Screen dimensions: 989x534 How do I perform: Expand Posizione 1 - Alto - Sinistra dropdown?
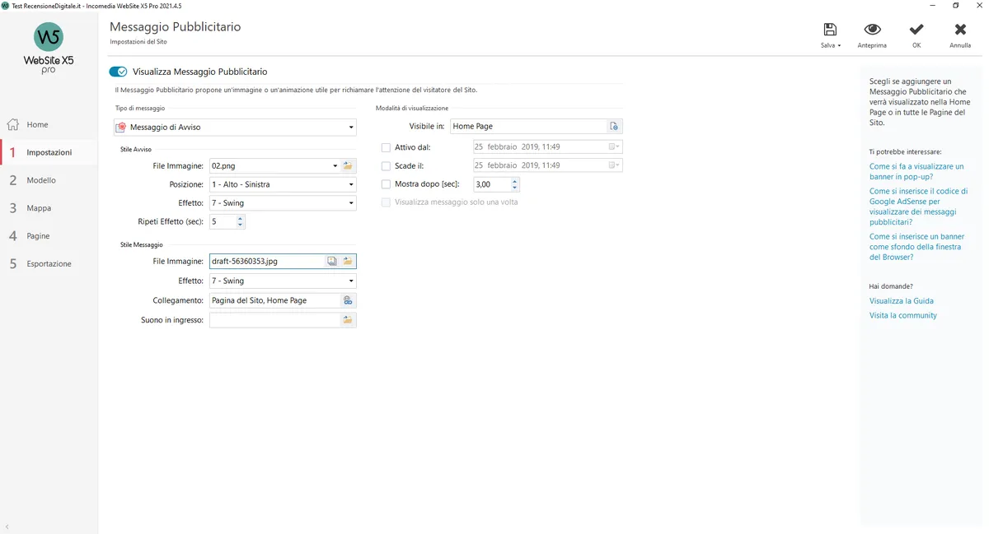click(x=283, y=184)
